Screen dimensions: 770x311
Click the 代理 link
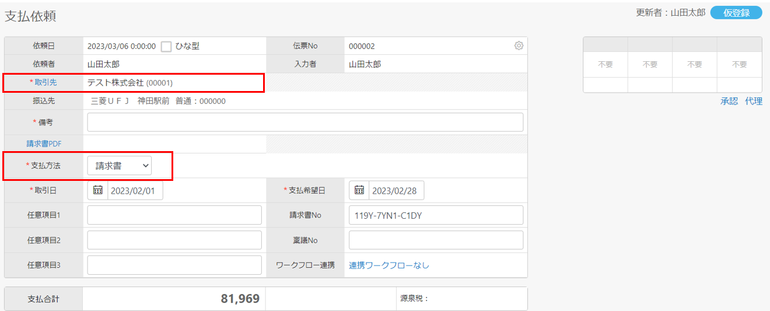(754, 101)
